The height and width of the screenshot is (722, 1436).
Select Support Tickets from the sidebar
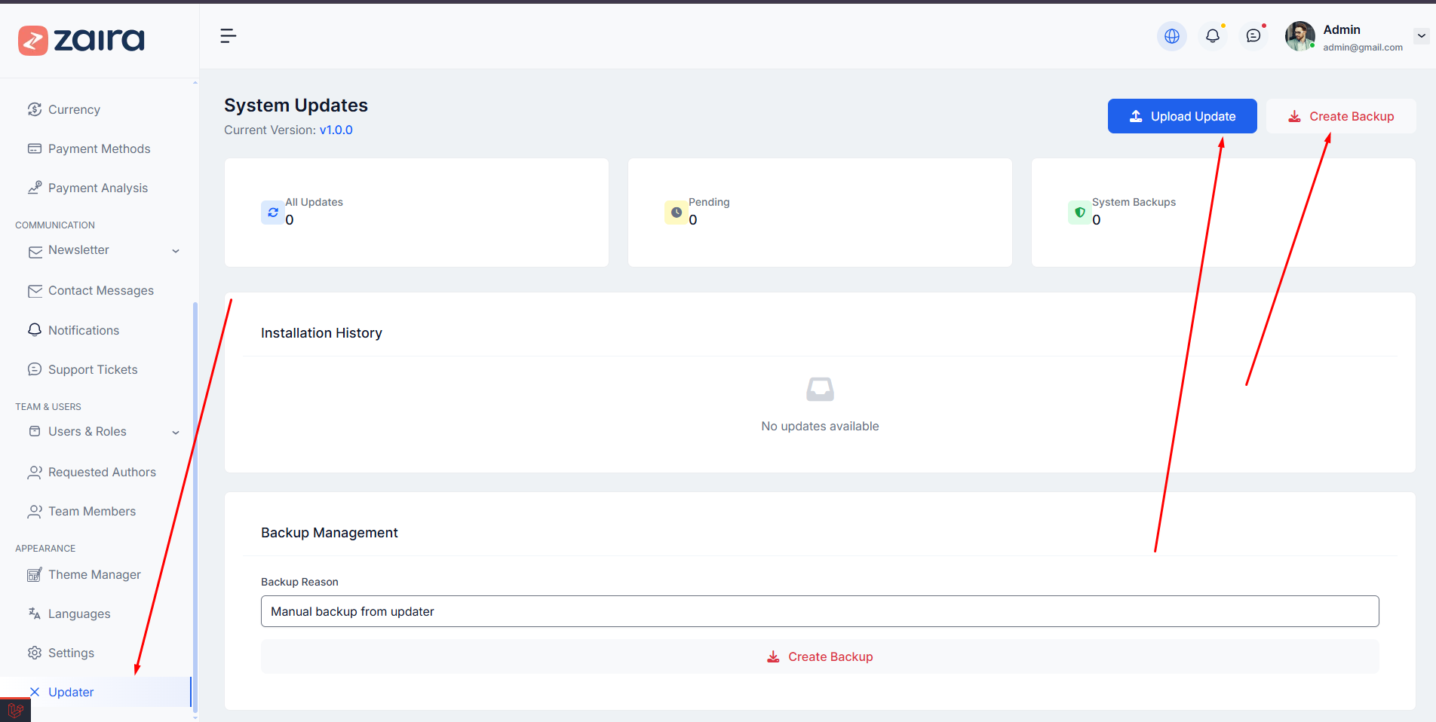pos(93,370)
